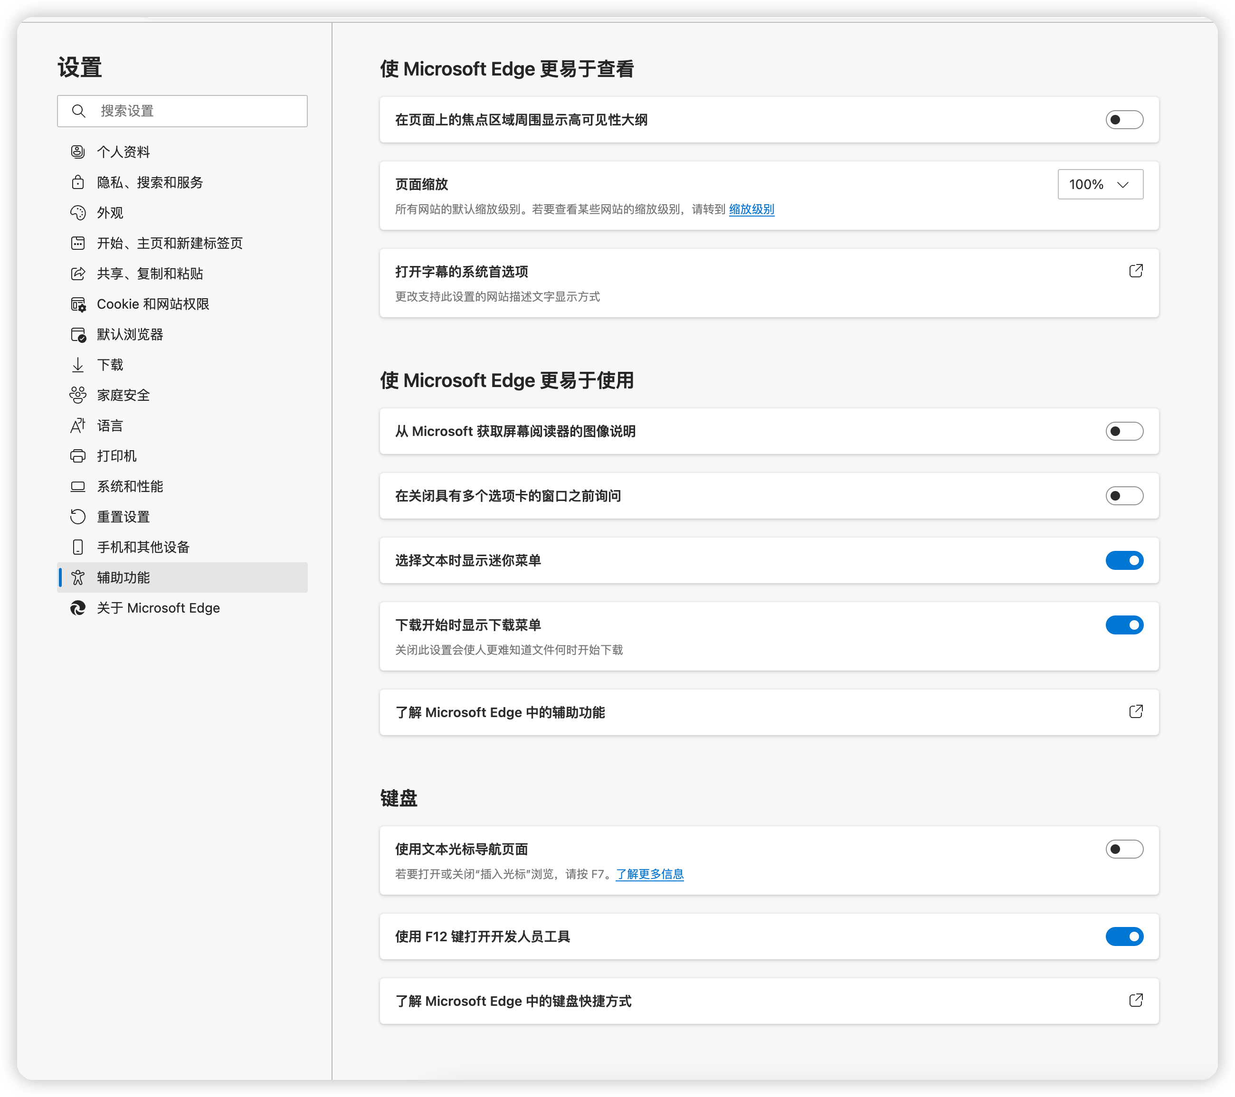This screenshot has width=1235, height=1097.
Task: Open the external link icon for 了解 Microsoft Edge 中的辅助功能
Action: click(1136, 711)
